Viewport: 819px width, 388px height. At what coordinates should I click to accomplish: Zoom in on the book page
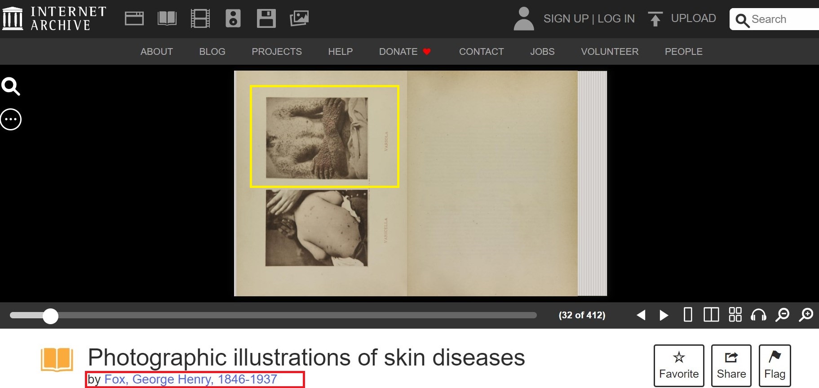[806, 315]
